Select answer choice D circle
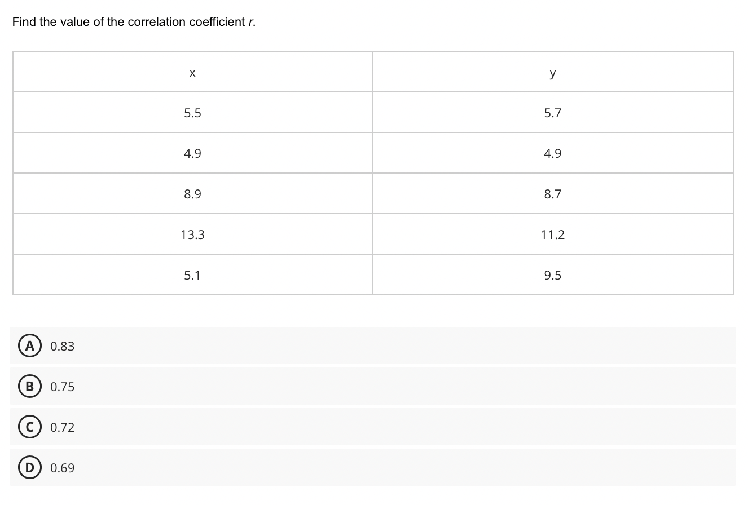 [x=30, y=467]
